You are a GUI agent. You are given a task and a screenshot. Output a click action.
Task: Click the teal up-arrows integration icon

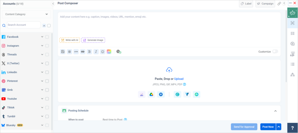[x=196, y=94]
